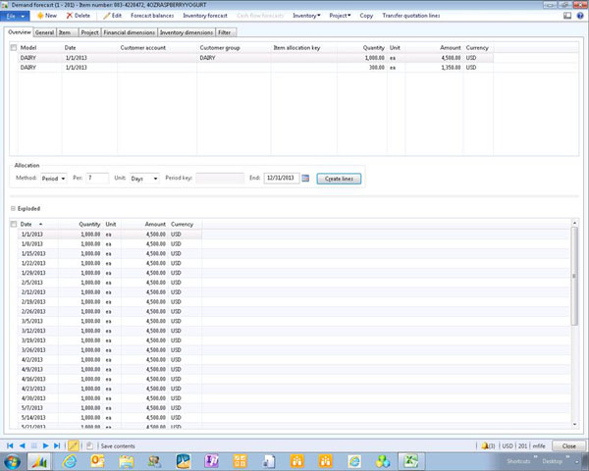The image size is (589, 471).
Task: Open Dynamics AX from the taskbar
Action: [39, 461]
